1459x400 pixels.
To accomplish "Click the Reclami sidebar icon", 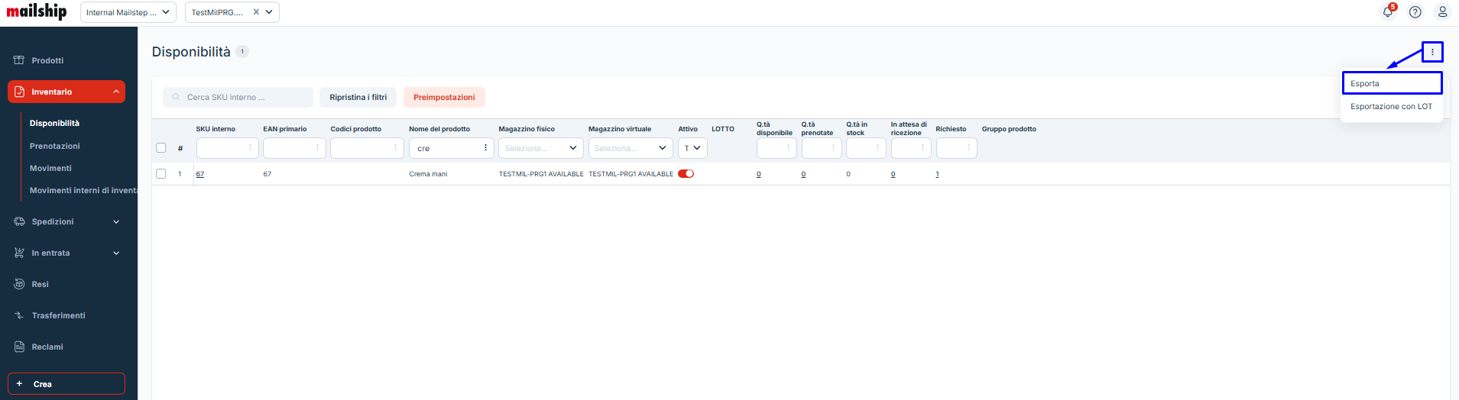I will (x=19, y=347).
